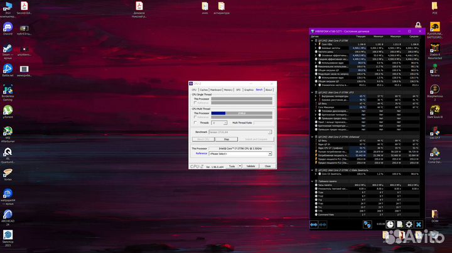This screenshot has height=253, width=452.
Task: Switch to the Caches tab
Action: (204, 90)
